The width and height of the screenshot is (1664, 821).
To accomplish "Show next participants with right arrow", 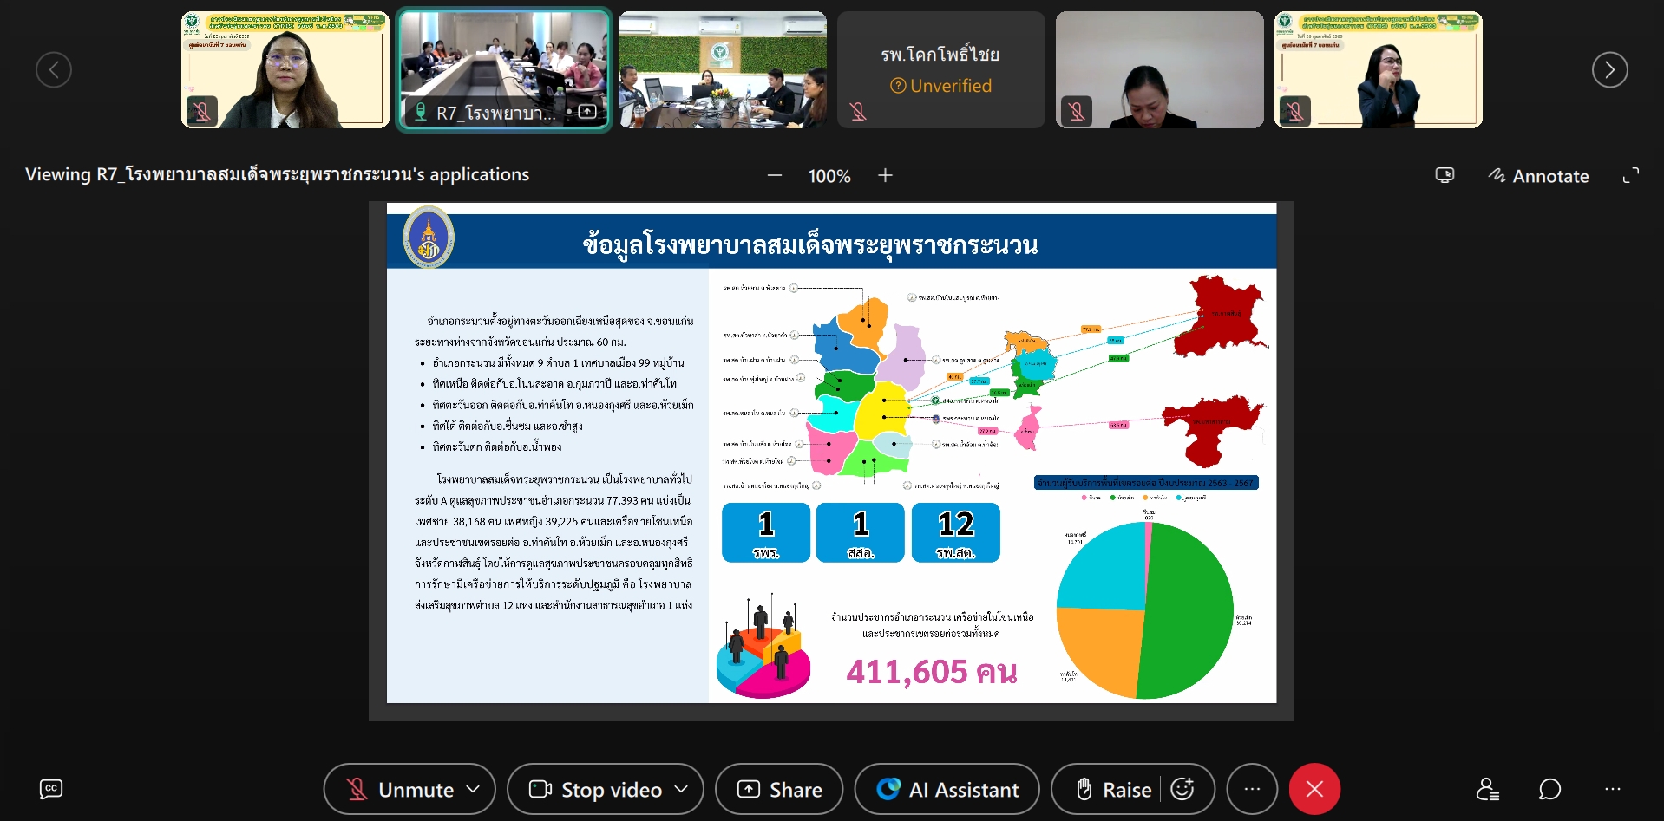I will coord(1609,70).
